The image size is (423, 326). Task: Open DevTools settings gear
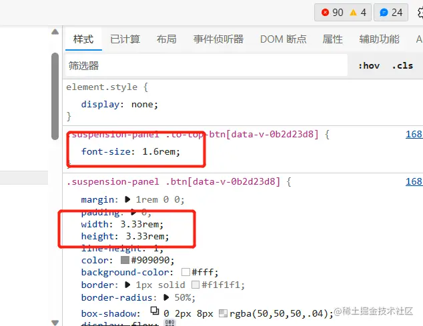pos(420,13)
